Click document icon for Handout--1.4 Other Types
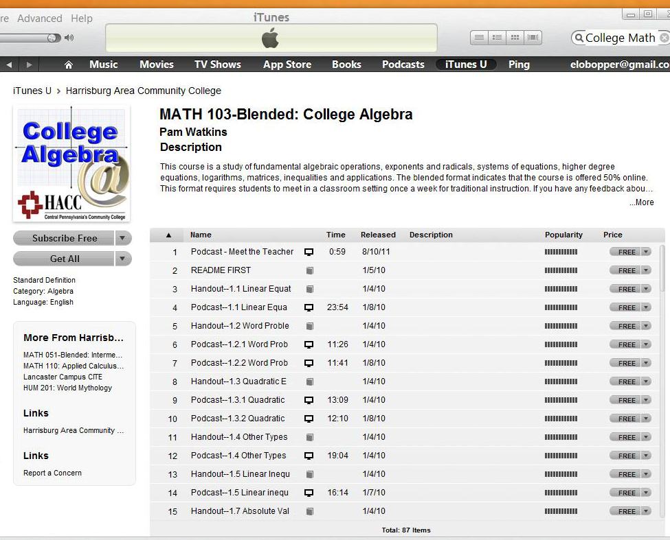The height and width of the screenshot is (540, 670). coord(310,437)
